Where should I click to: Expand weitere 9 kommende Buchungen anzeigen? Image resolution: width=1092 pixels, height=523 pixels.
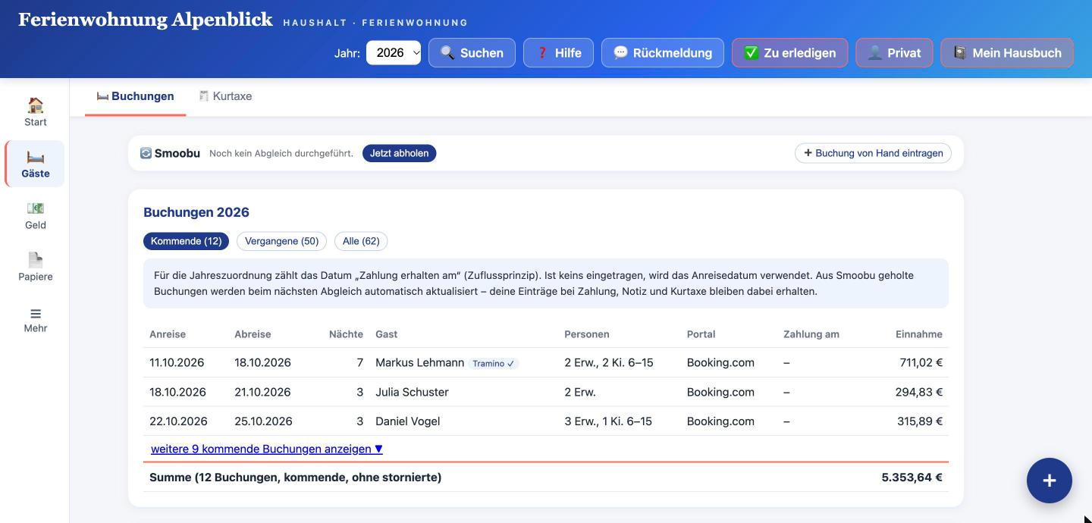[267, 449]
